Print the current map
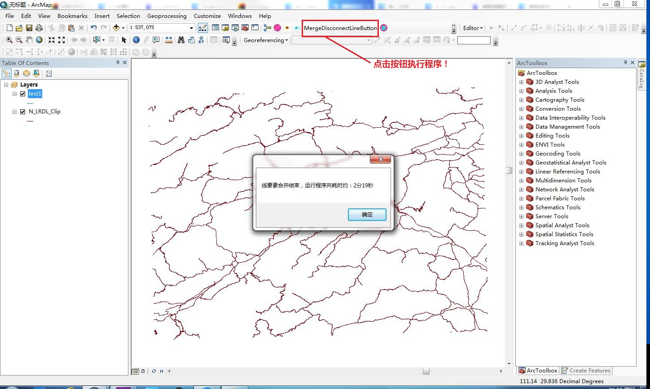The width and height of the screenshot is (650, 389). 39,28
